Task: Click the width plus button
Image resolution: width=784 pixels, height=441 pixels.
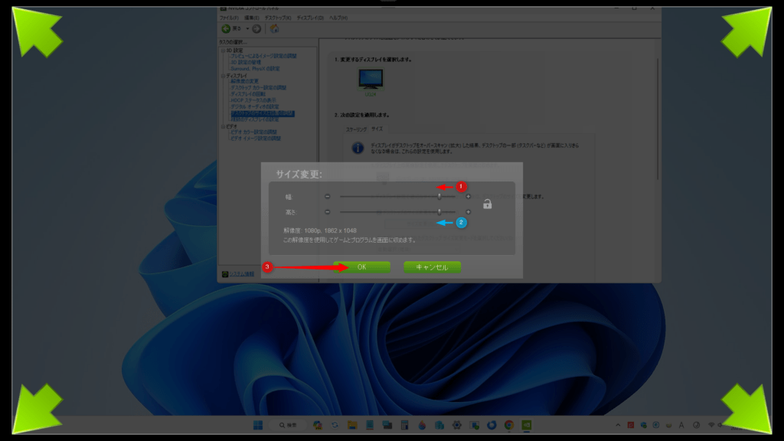Action: tap(469, 197)
